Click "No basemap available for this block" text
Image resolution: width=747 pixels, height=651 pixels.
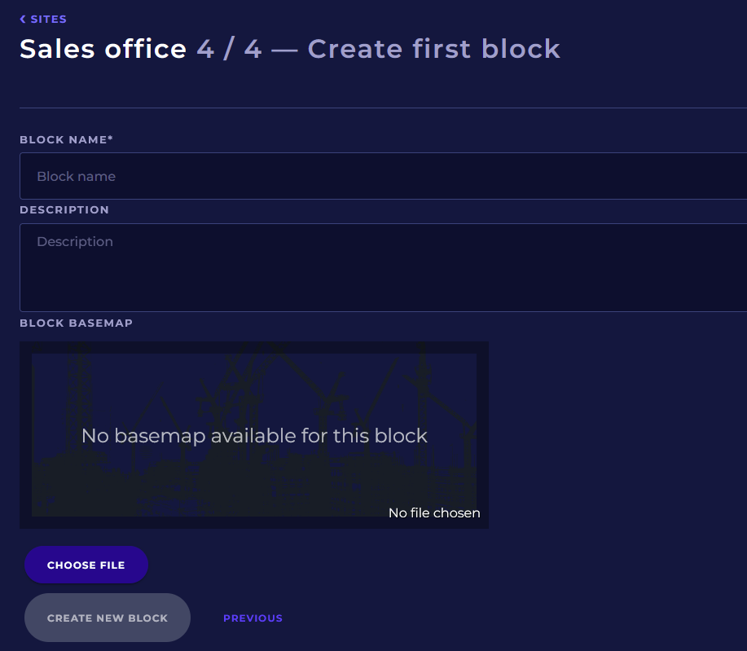tap(254, 436)
